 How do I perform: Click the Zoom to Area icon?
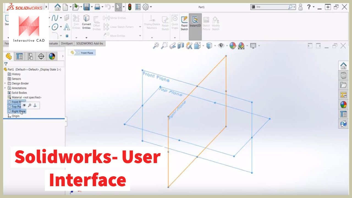(x=164, y=46)
